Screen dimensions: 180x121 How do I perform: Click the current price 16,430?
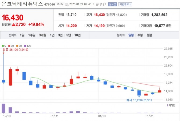(x=13, y=17)
